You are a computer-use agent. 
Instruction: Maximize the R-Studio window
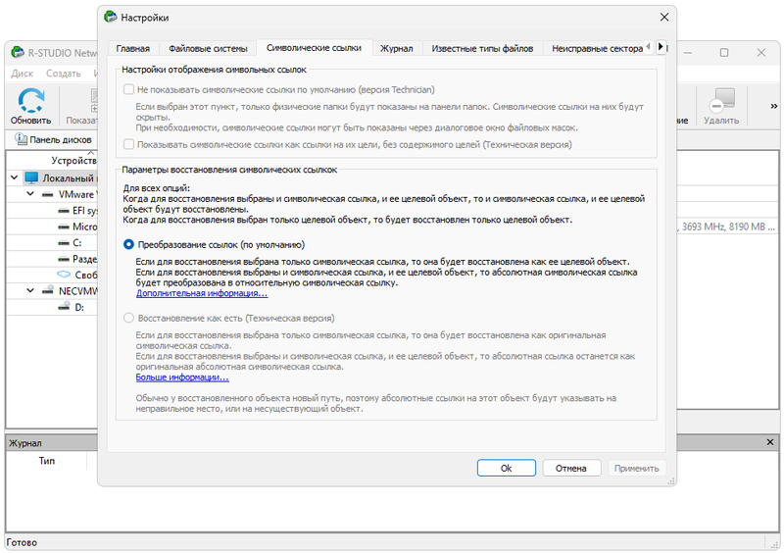tap(724, 53)
